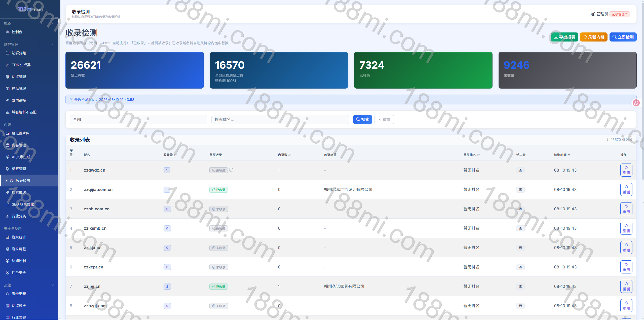
Task: Click 重测 for zzqwdz.cn row
Action: [x=626, y=170]
